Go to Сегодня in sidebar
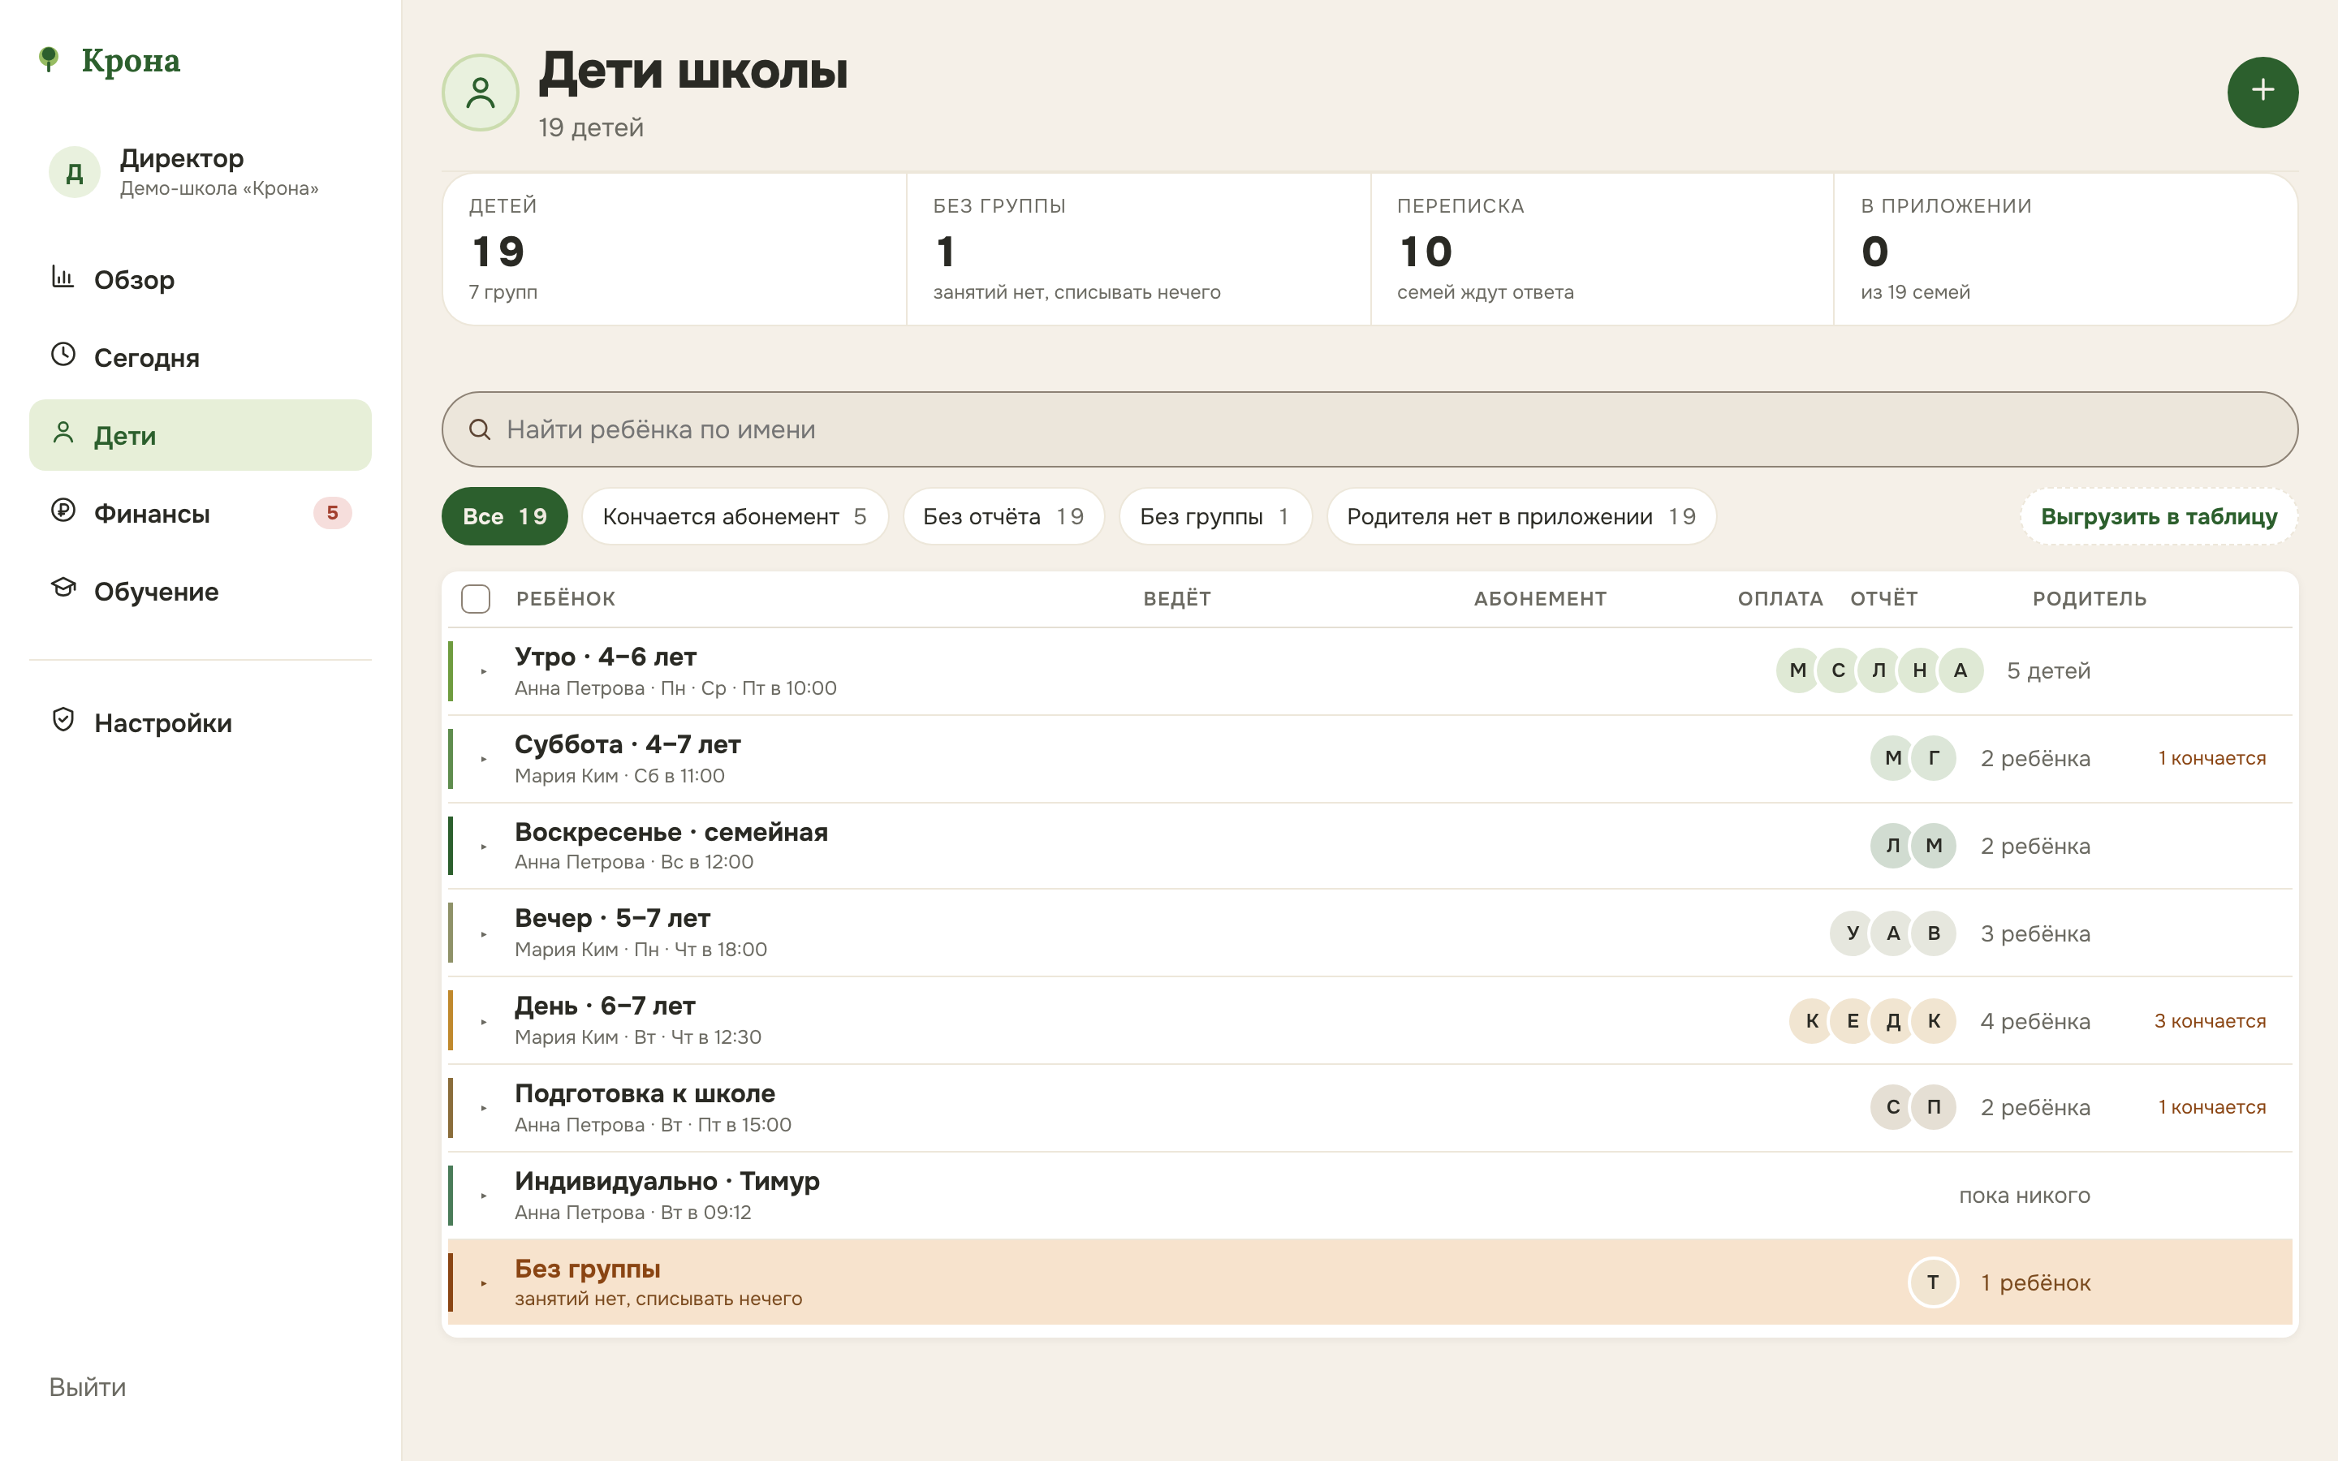This screenshot has width=2338, height=1461. tap(200, 357)
